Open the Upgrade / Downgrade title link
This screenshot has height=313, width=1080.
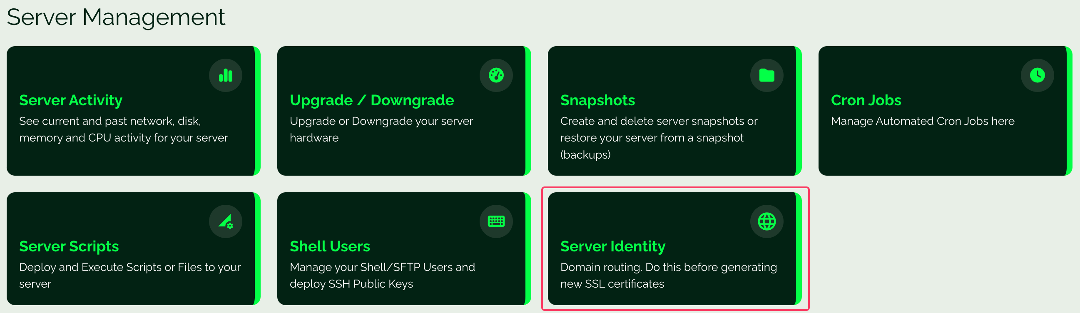[371, 101]
